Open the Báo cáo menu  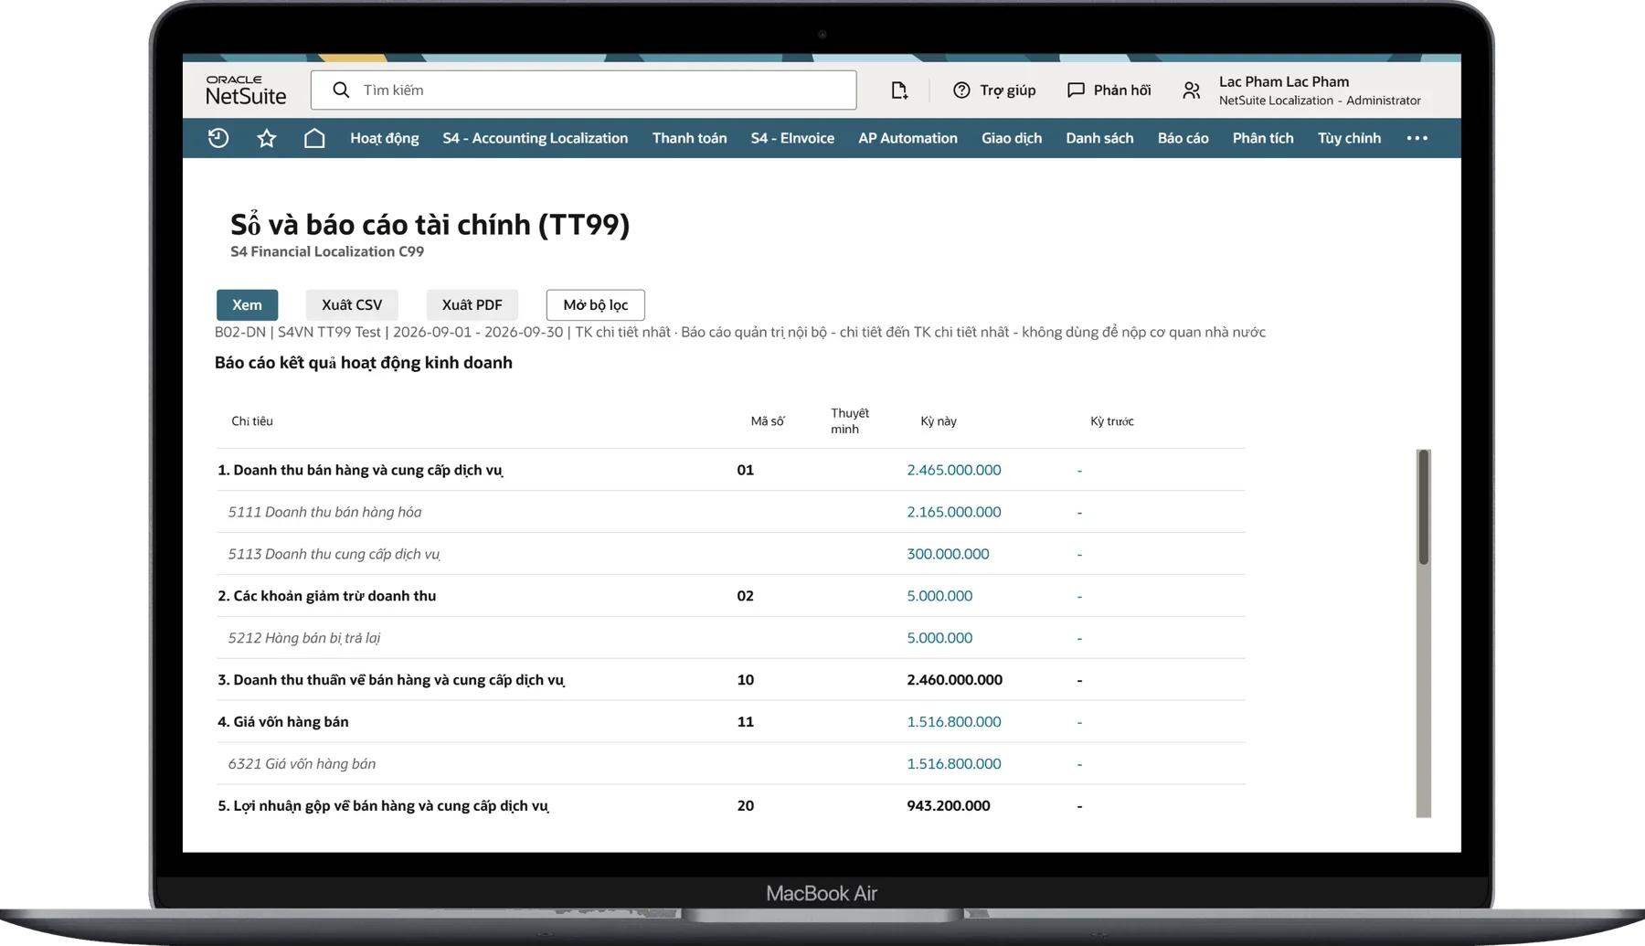tap(1183, 138)
